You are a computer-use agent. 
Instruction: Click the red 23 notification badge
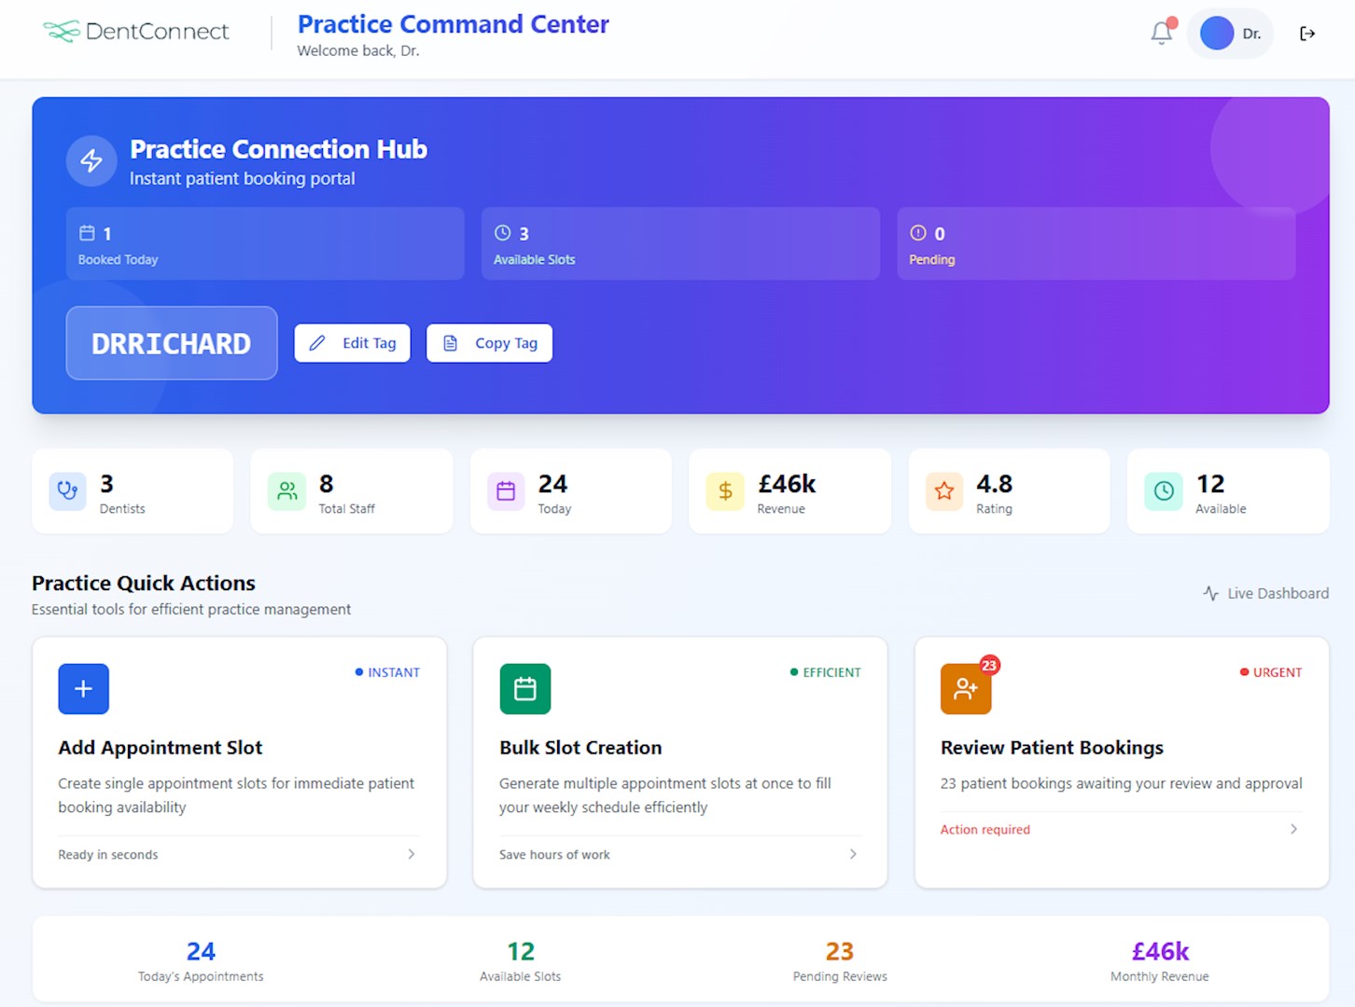[989, 665]
